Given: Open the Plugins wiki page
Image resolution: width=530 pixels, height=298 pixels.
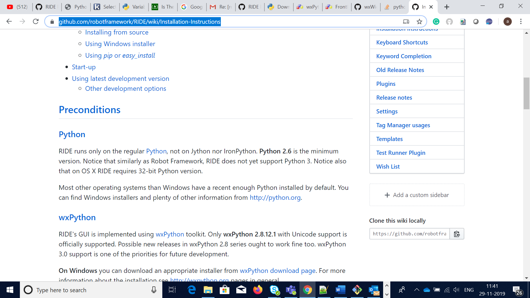Looking at the screenshot, I should pos(386,84).
